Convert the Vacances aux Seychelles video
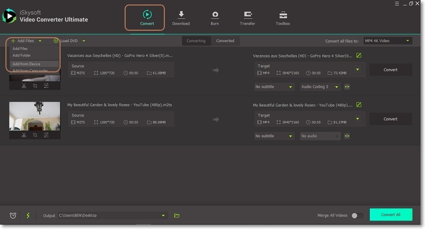 pos(391,70)
